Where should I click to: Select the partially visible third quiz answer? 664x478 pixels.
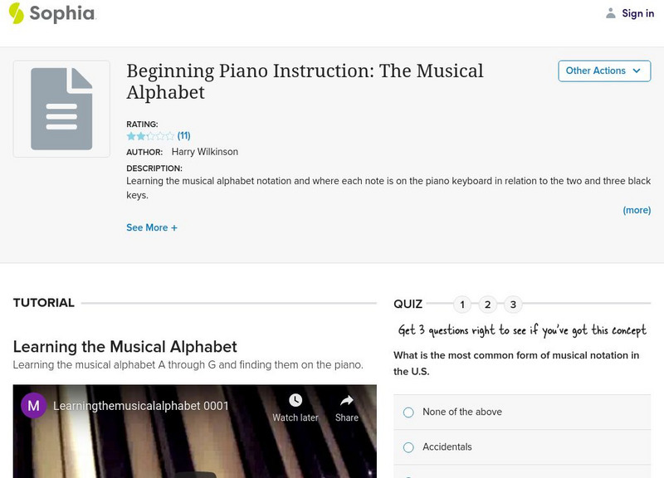point(408,476)
